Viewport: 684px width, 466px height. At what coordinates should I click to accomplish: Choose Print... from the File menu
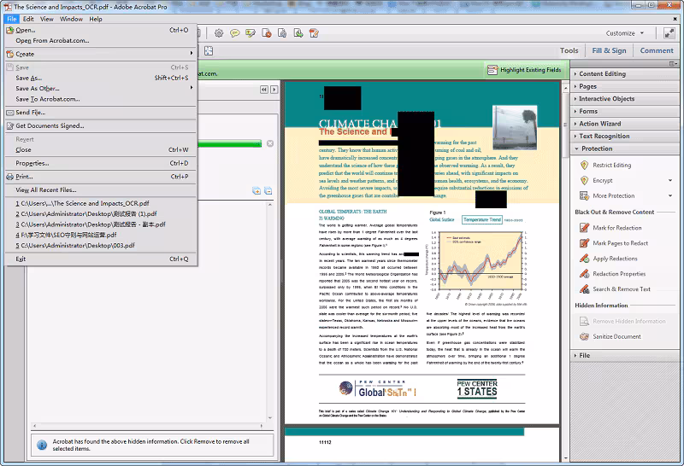[100, 177]
